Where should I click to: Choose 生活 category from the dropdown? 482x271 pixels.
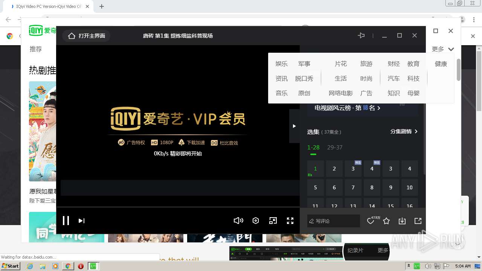point(341,79)
